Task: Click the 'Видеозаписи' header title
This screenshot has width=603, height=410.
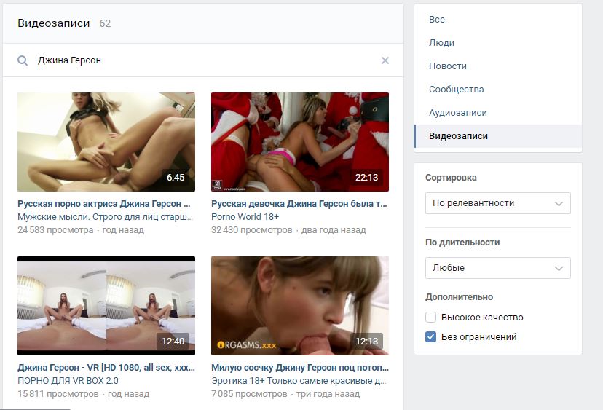Action: pos(53,23)
